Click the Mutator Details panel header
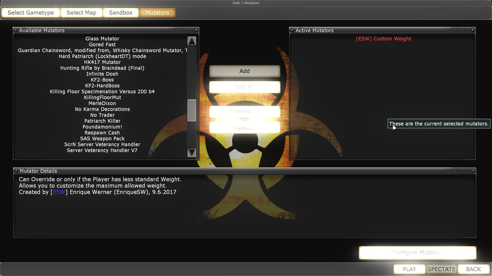 [x=245, y=171]
